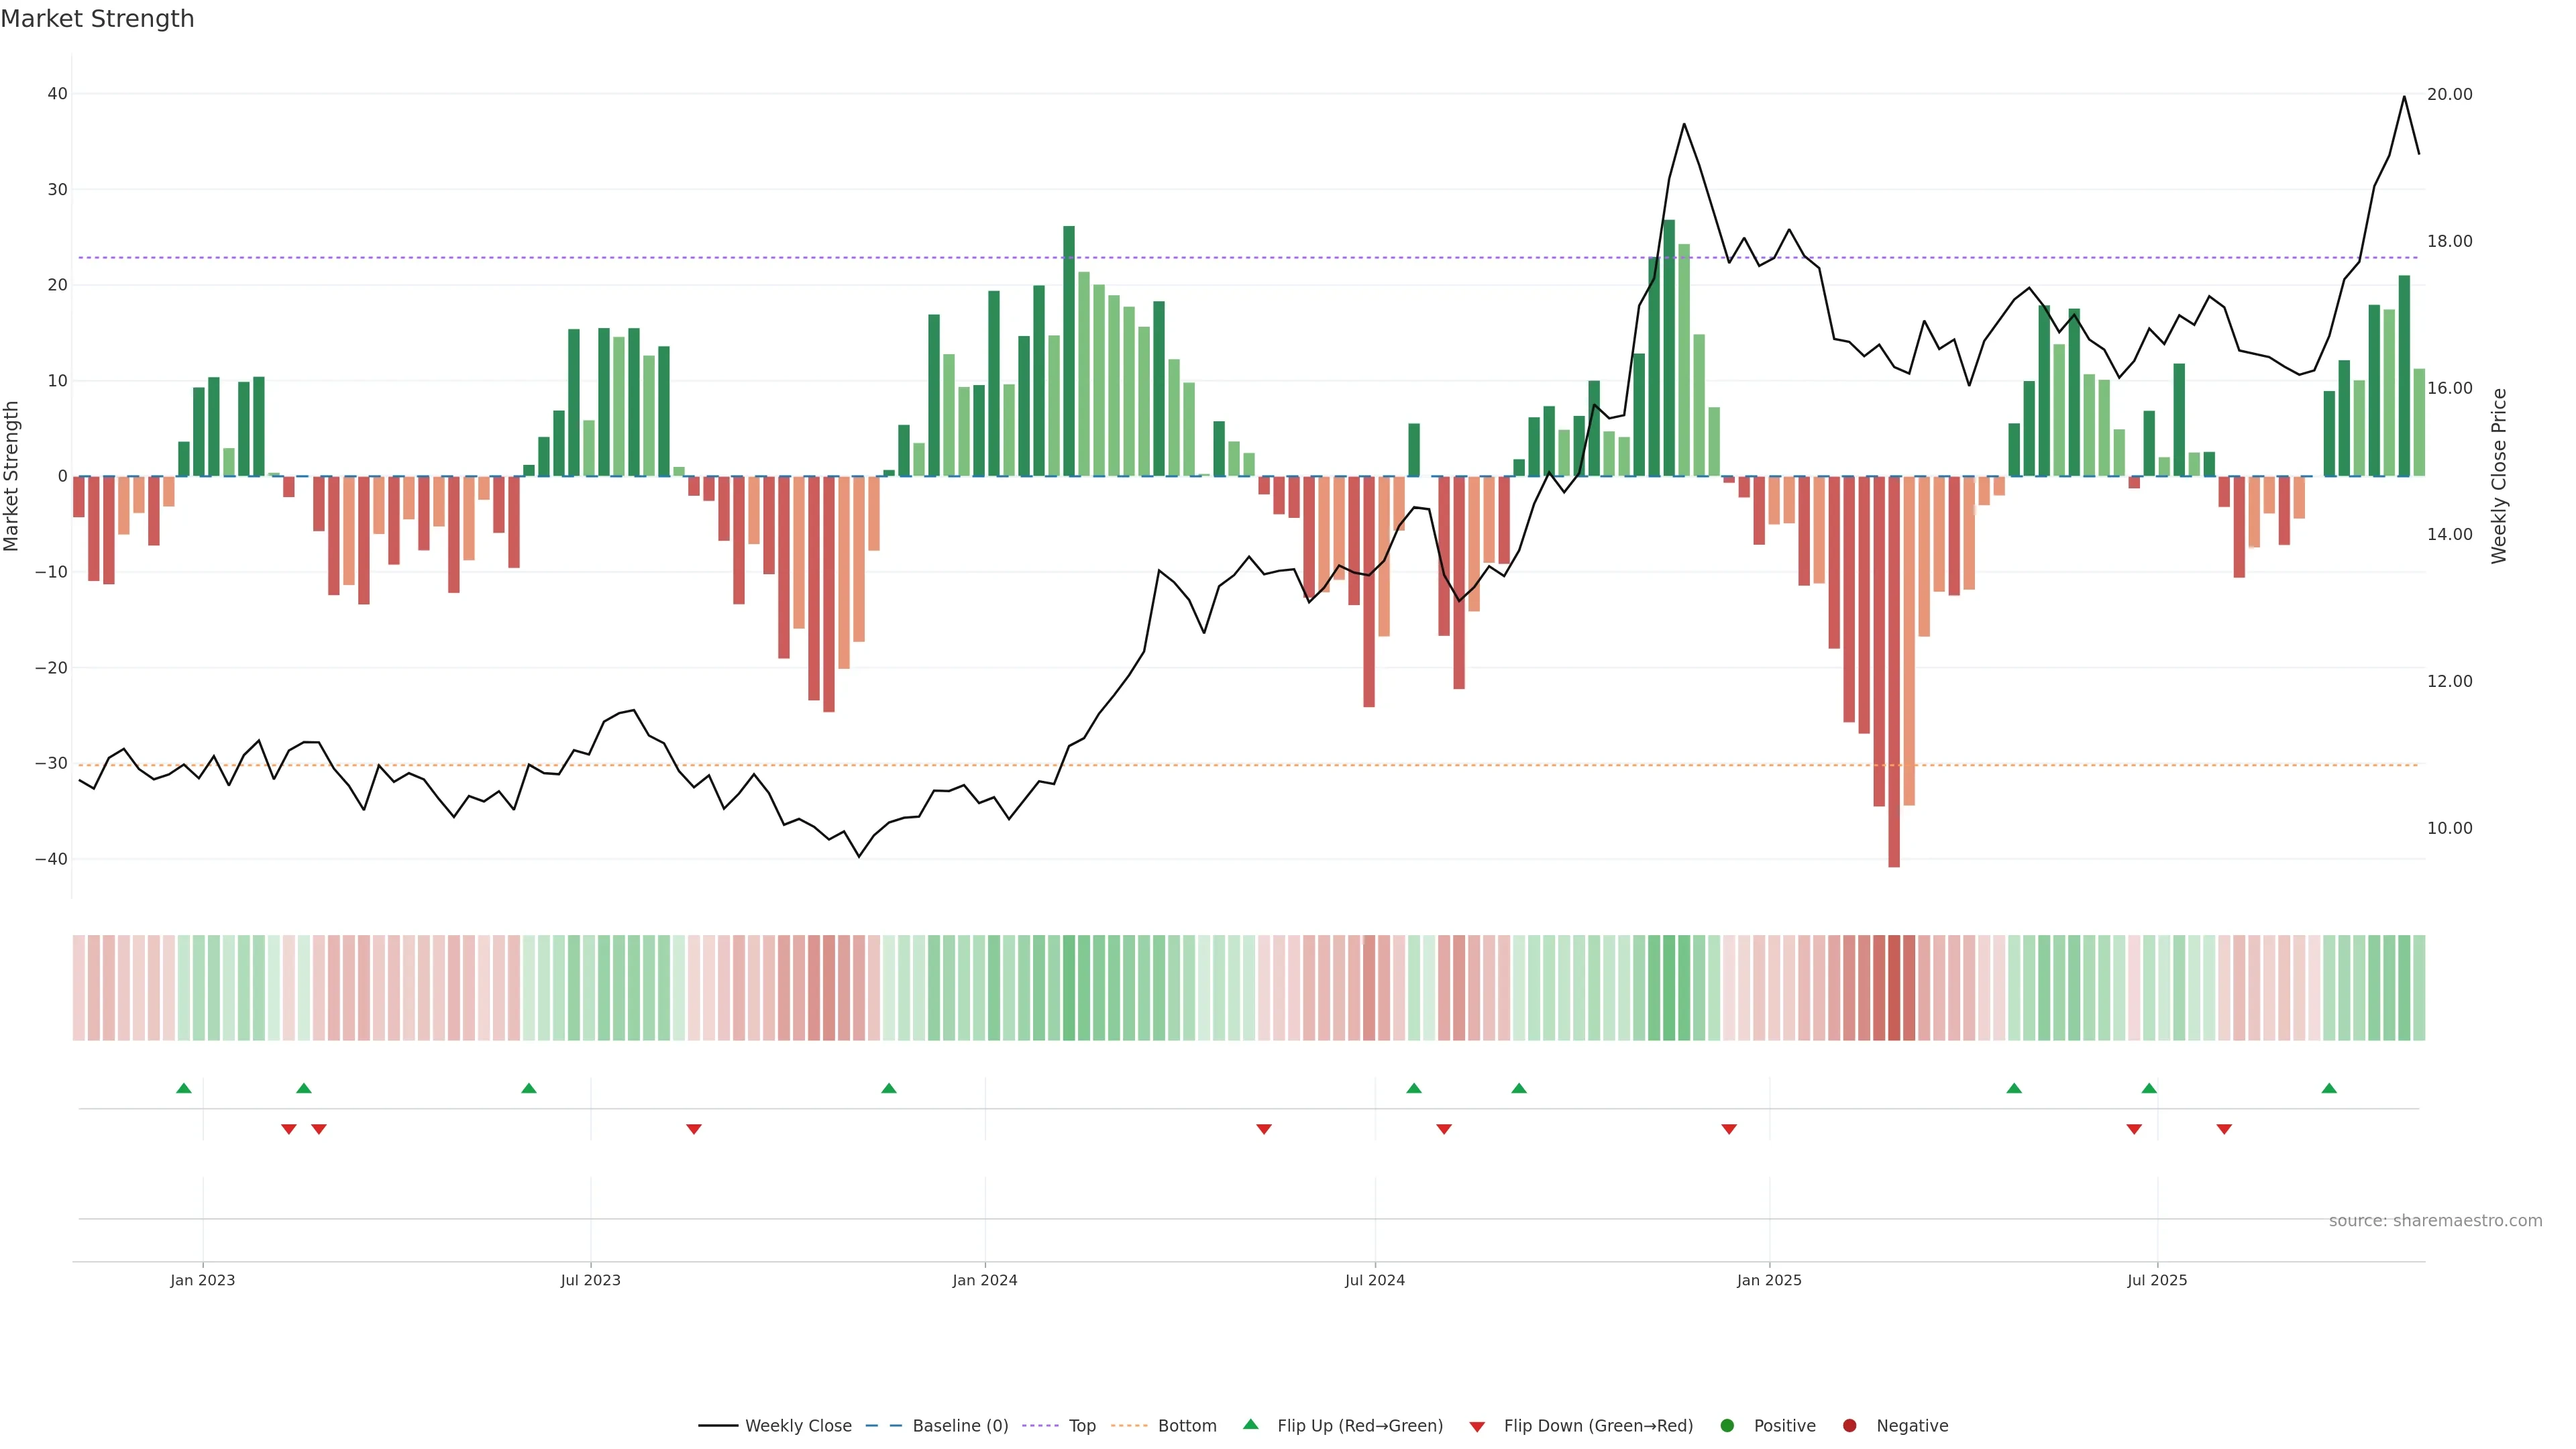Click the darkest red heat strip cell
This screenshot has height=1449, width=2576.
1894,988
